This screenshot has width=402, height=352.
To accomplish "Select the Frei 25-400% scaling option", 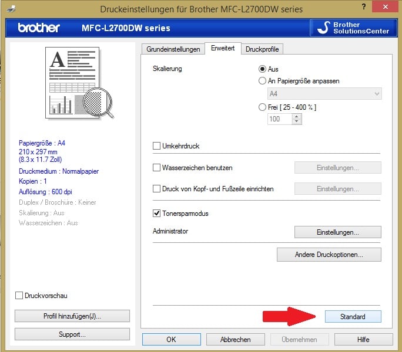I will pyautogui.click(x=263, y=107).
